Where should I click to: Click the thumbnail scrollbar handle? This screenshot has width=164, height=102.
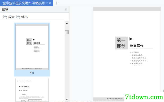click(x=67, y=32)
